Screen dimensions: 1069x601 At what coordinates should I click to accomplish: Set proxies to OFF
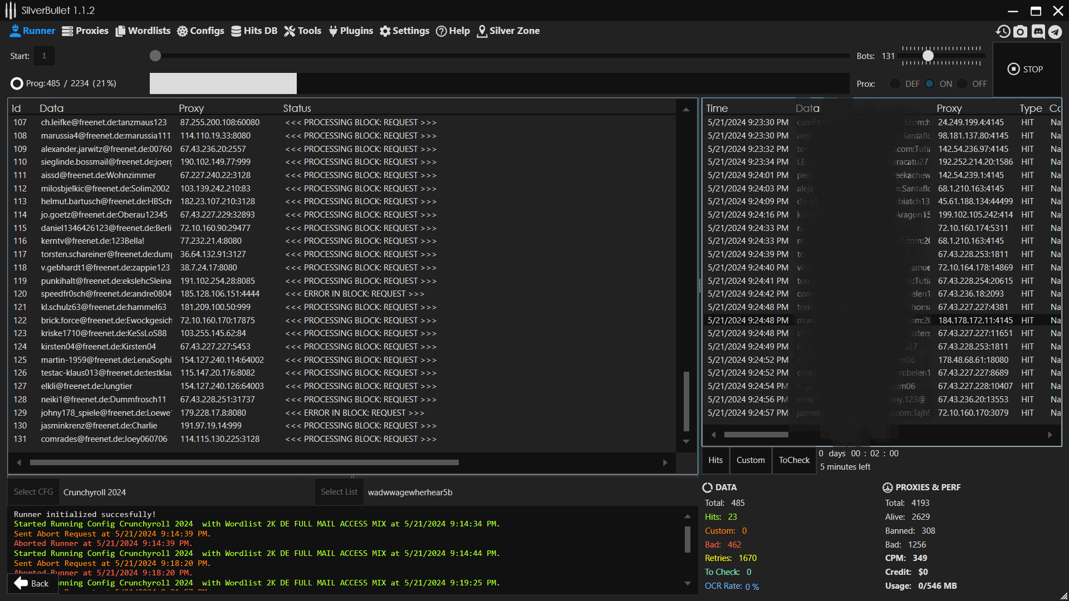pos(964,83)
